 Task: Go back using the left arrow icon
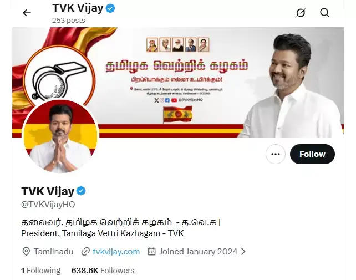[x=27, y=13]
